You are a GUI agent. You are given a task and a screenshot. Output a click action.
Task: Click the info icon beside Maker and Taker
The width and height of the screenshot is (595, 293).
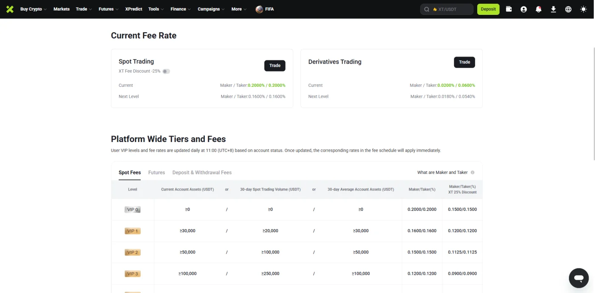[473, 173]
